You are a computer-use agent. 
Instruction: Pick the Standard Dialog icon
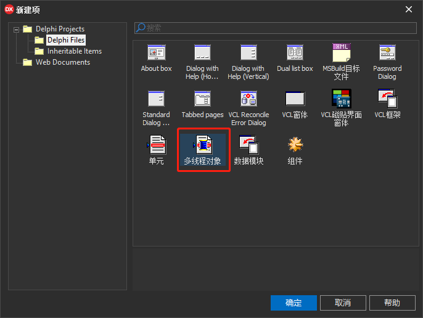pyautogui.click(x=156, y=99)
